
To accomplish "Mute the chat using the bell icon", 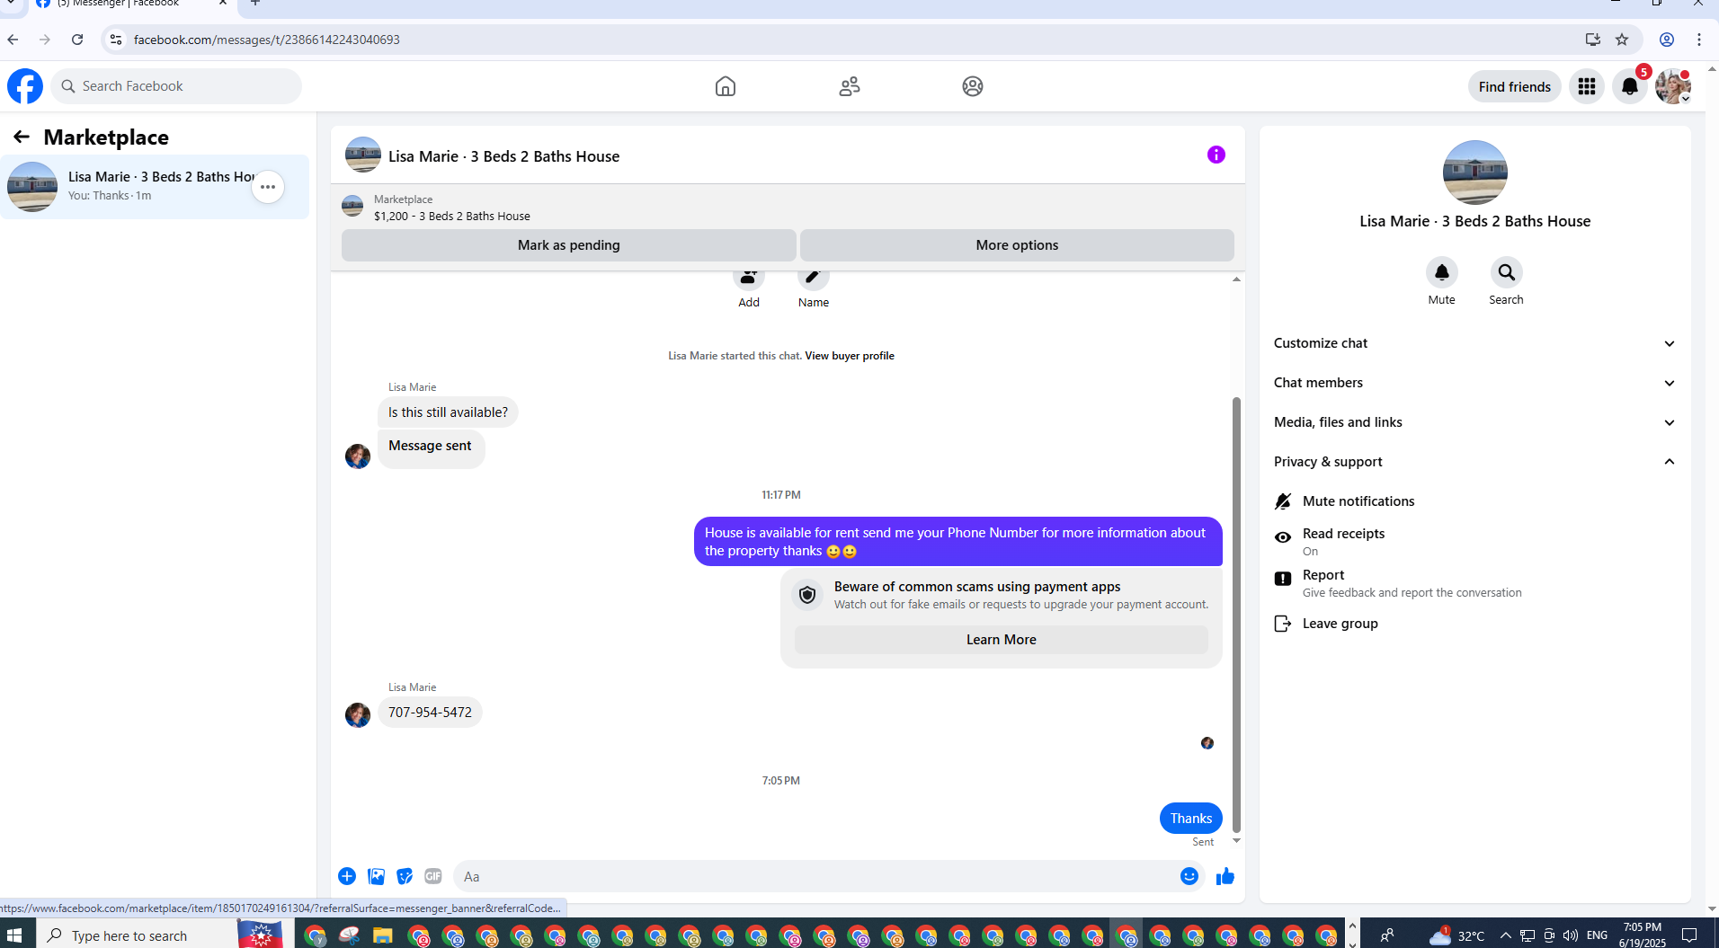I will [1442, 272].
